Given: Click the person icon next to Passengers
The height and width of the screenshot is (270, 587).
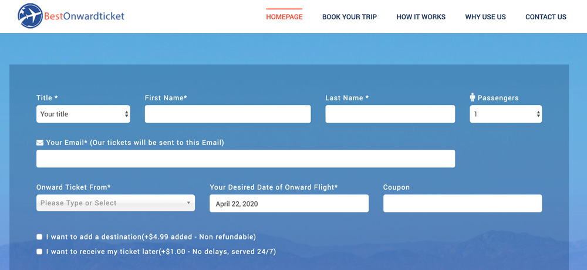Looking at the screenshot, I should coord(473,97).
